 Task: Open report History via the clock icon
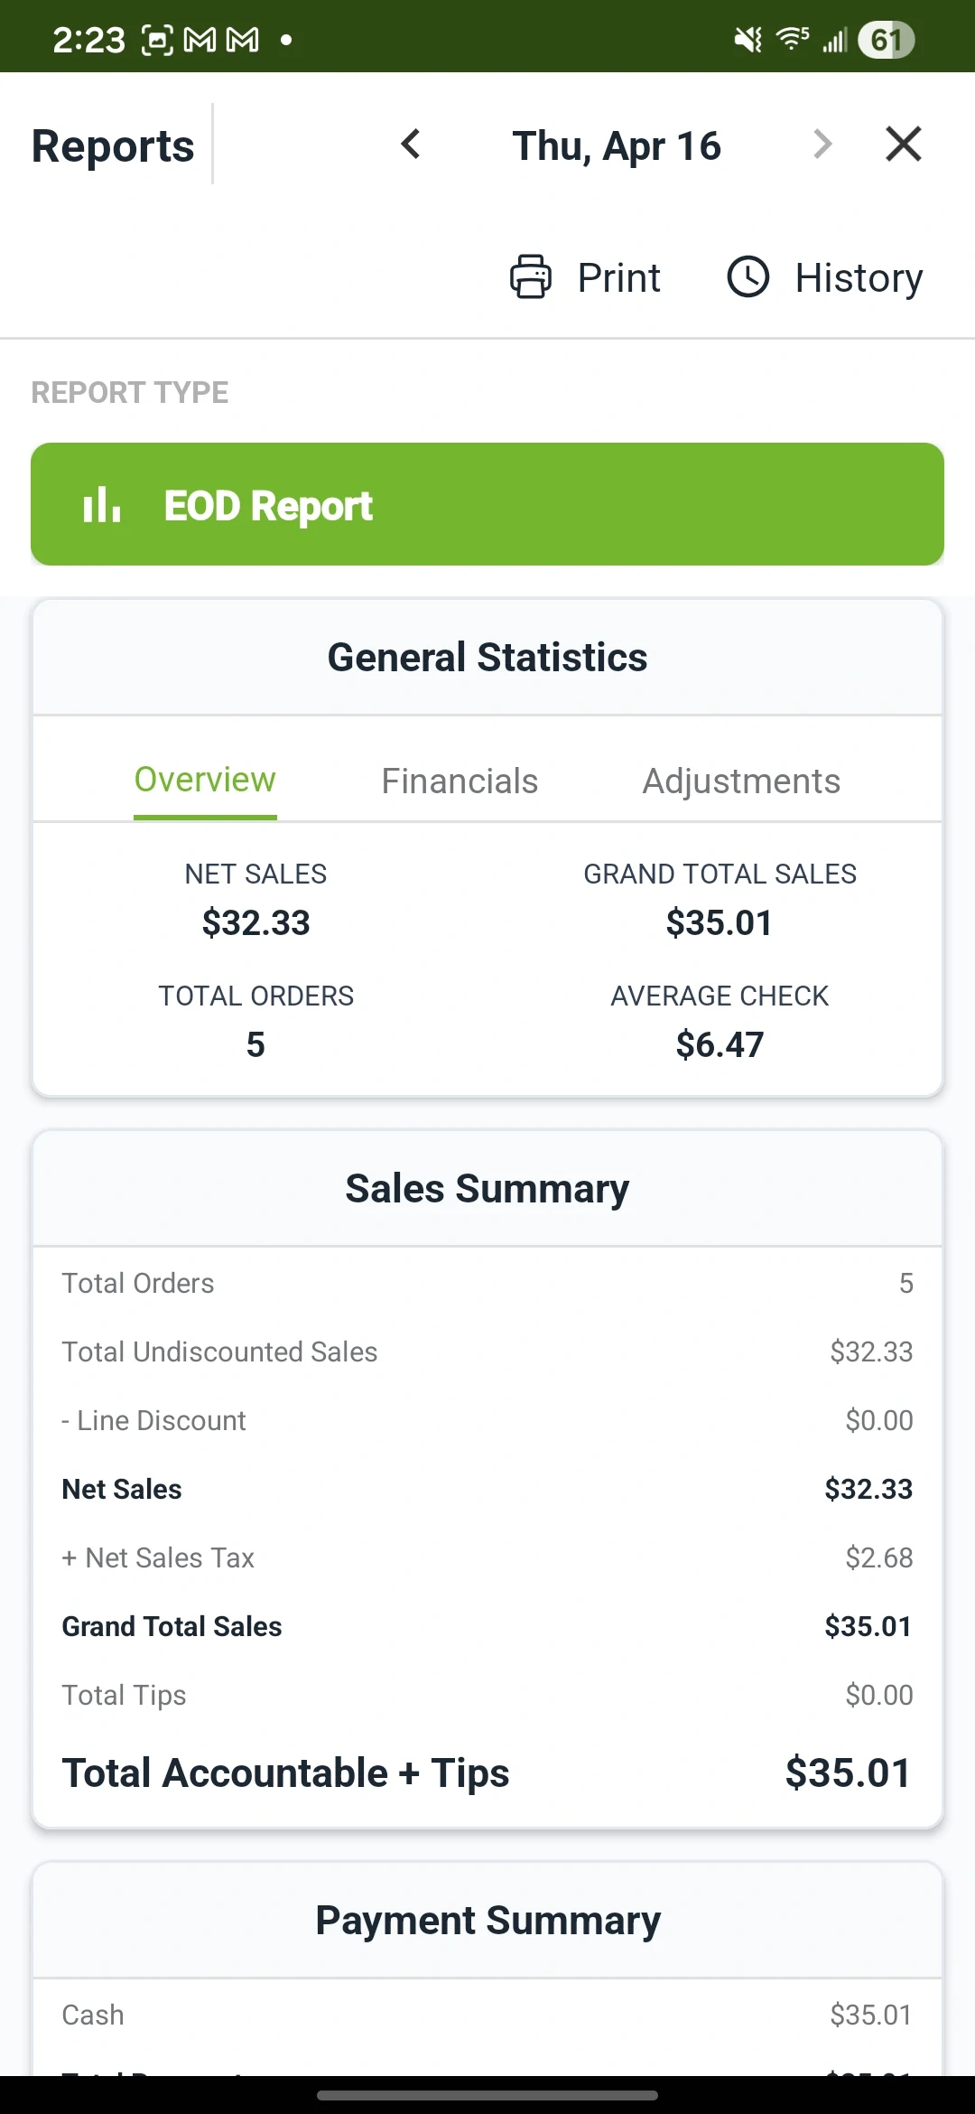[x=748, y=277]
